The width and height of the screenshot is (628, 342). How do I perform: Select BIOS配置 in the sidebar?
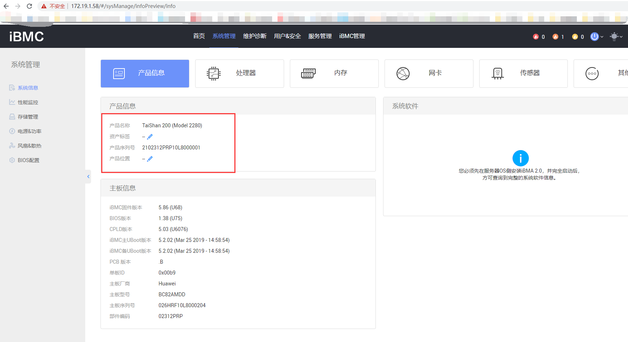pyautogui.click(x=28, y=160)
